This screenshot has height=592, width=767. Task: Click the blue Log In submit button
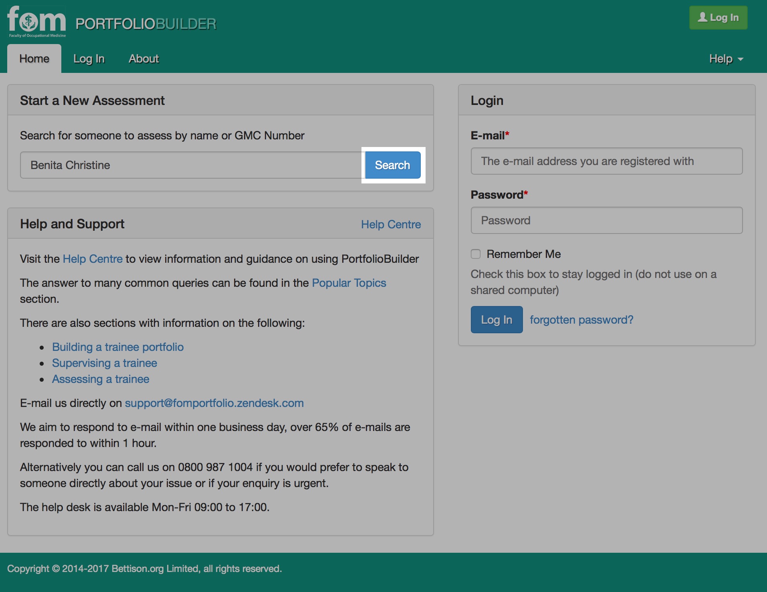(497, 320)
